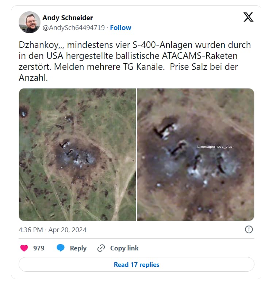Click the dark crater in left image
261x287 pixels.
pyautogui.click(x=23, y=111)
